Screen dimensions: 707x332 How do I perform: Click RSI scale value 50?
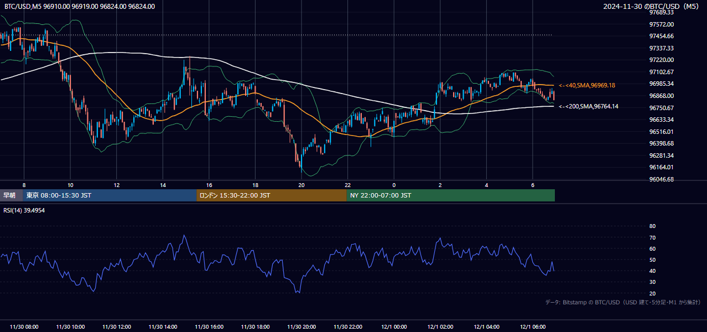click(652, 260)
